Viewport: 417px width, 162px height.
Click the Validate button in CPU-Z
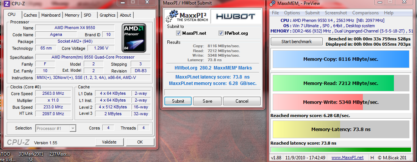[x=109, y=142]
